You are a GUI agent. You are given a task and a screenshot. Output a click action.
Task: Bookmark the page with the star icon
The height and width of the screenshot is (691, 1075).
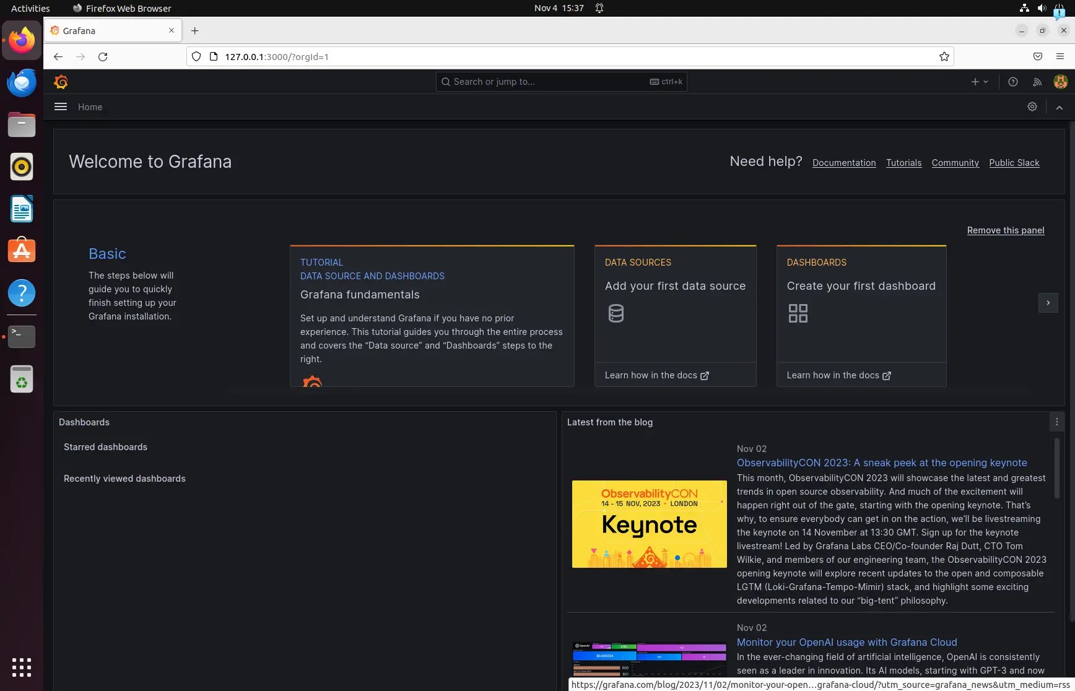(x=943, y=56)
